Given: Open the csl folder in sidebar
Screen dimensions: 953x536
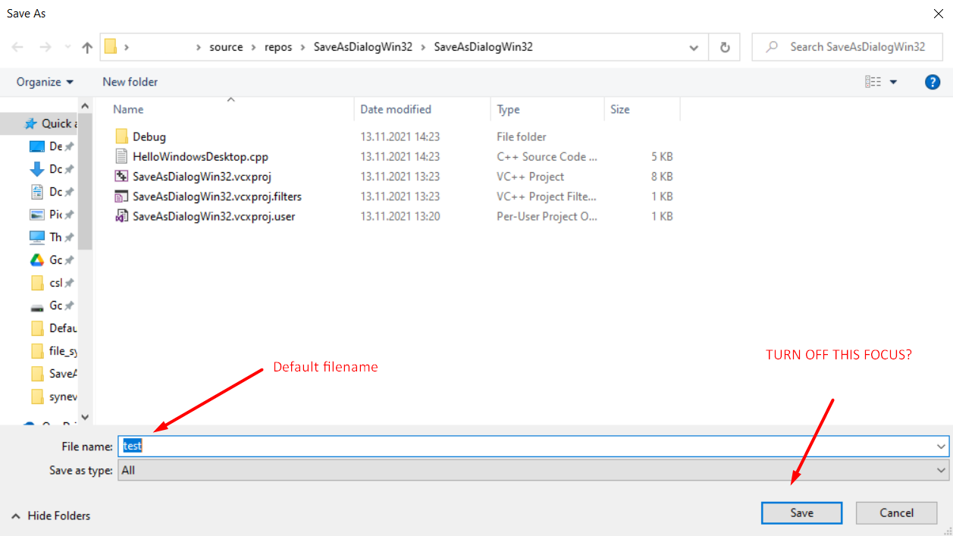Looking at the screenshot, I should click(x=37, y=283).
